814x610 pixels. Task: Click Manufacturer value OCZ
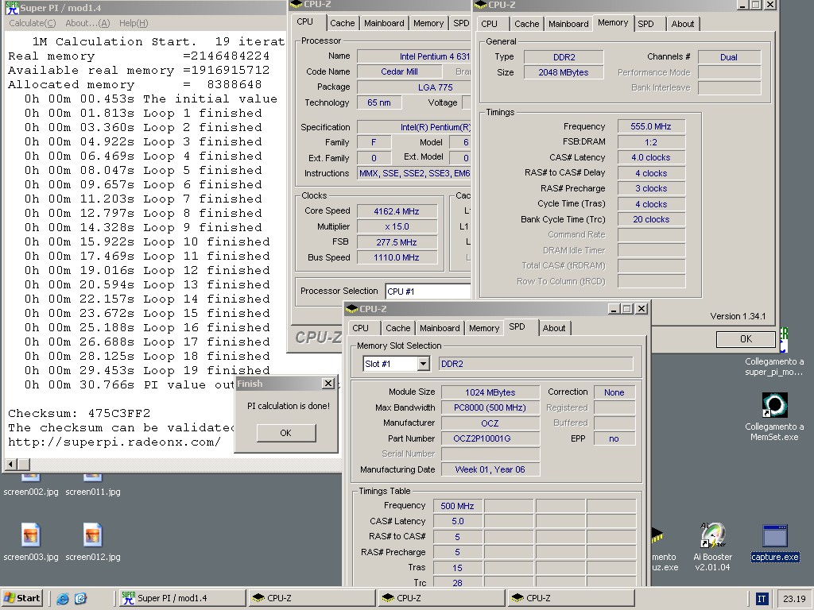pos(490,423)
